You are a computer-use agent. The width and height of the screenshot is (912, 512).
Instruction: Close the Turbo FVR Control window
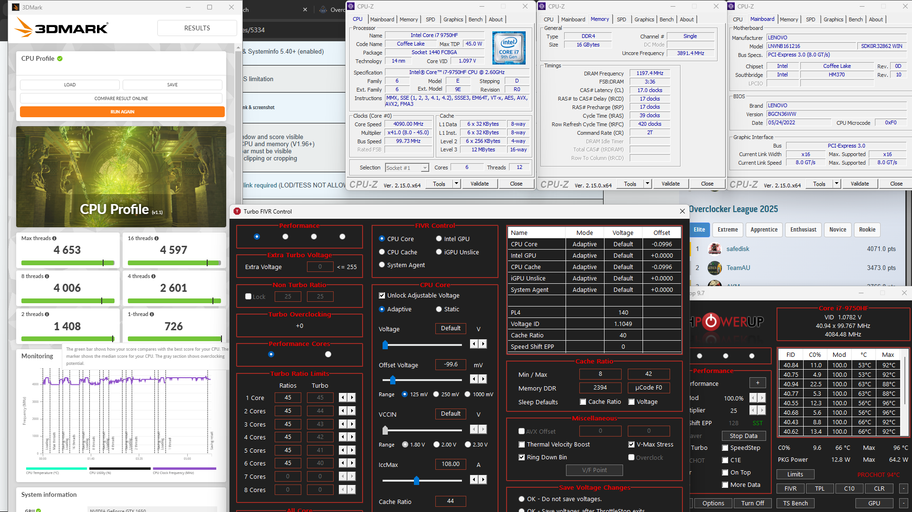click(682, 211)
